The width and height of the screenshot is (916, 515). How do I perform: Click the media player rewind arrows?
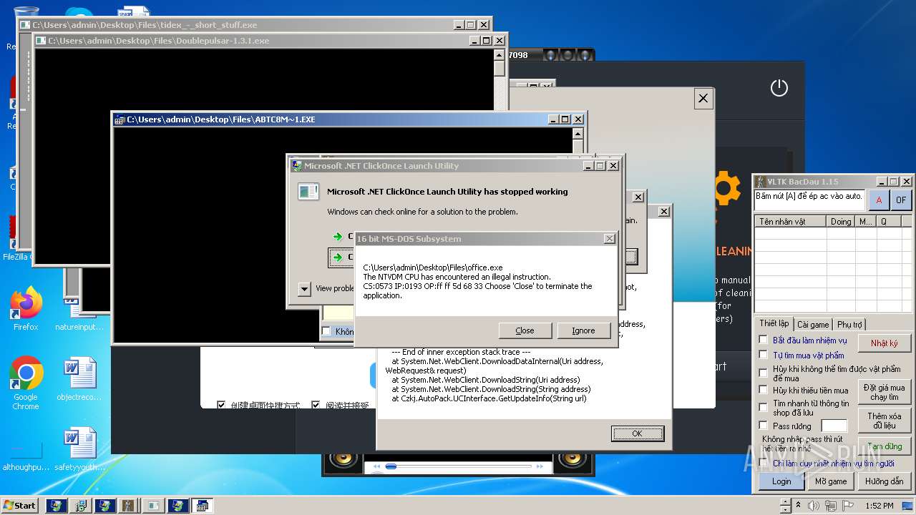(376, 467)
